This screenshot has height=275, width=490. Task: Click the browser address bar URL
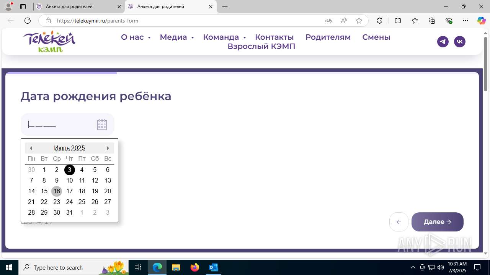click(98, 21)
